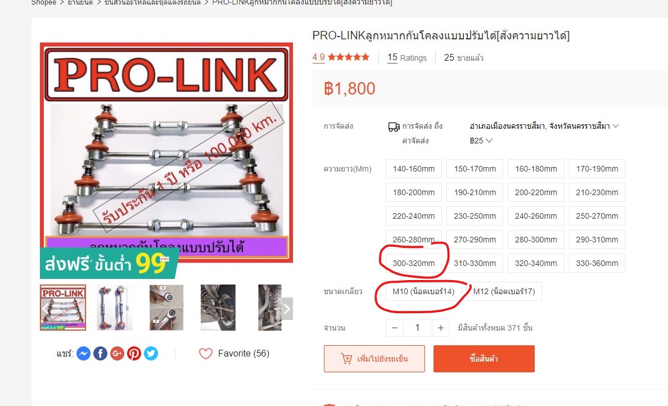Choose M10 thread size option
Screen dimensions: 668x406
[423, 291]
